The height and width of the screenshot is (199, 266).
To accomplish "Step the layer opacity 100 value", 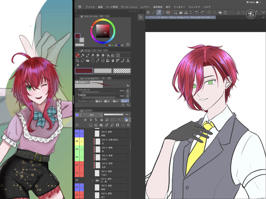I will [130, 114].
